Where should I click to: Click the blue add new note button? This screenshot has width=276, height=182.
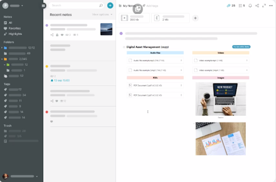[110, 6]
